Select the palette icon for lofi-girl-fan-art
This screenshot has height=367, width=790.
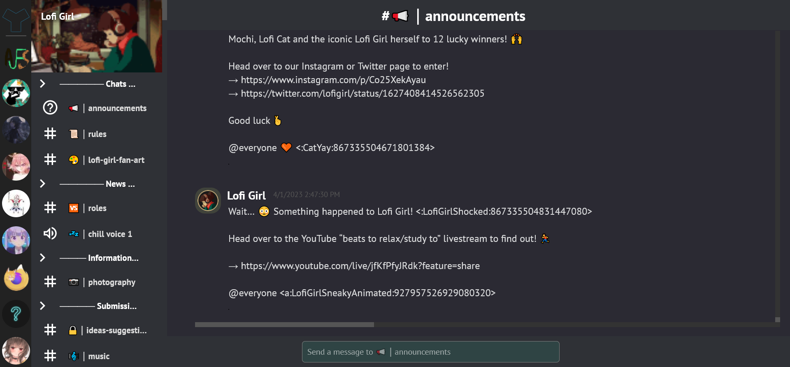[x=74, y=160]
